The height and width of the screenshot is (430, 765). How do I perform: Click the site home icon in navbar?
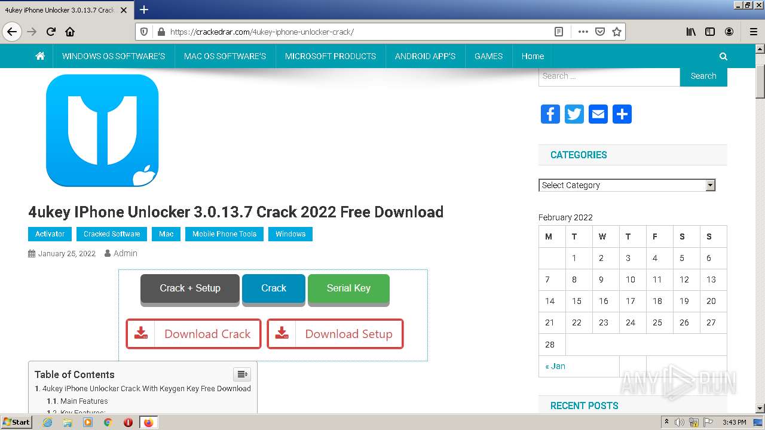click(40, 56)
